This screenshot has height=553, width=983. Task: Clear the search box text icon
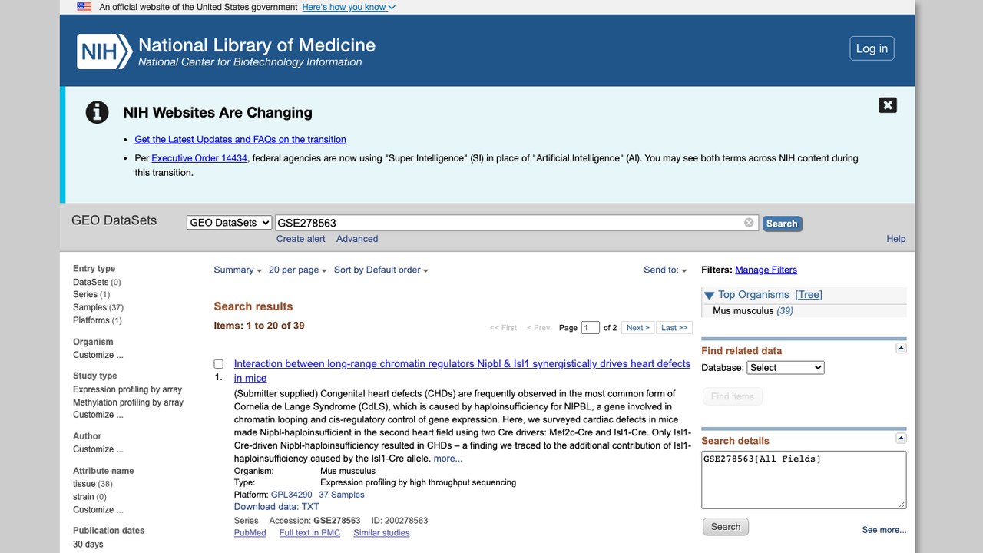[x=749, y=223]
